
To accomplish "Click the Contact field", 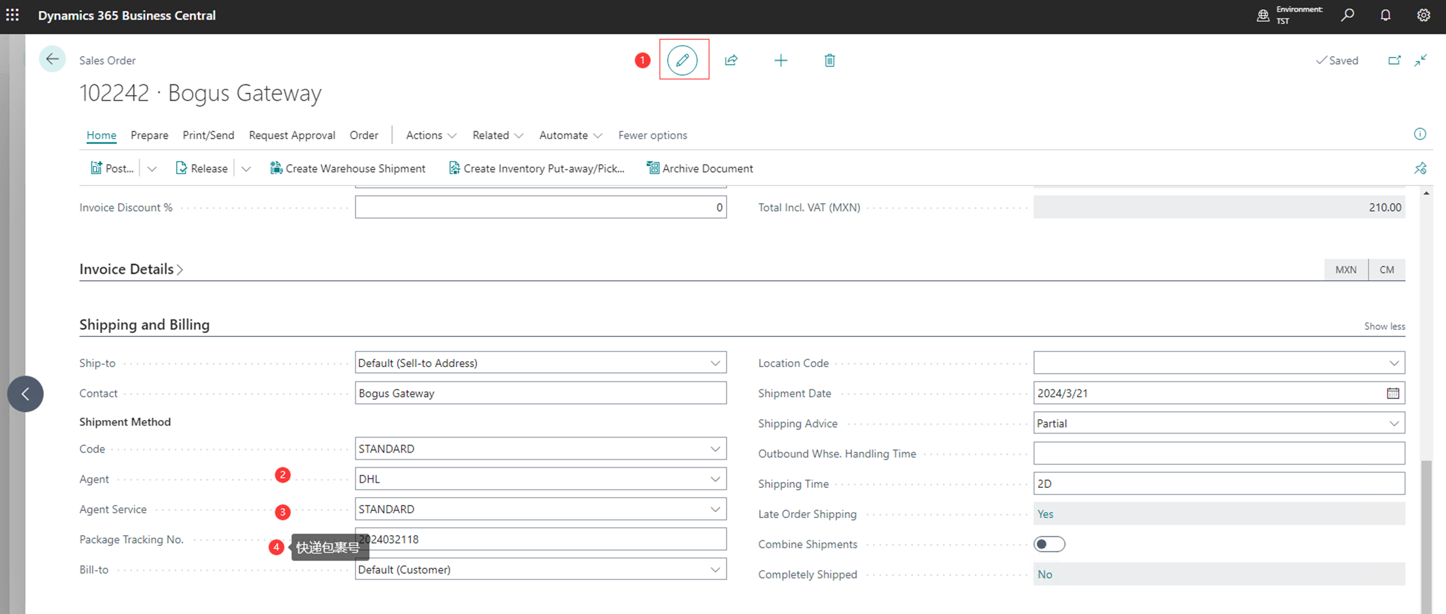I will click(x=540, y=393).
